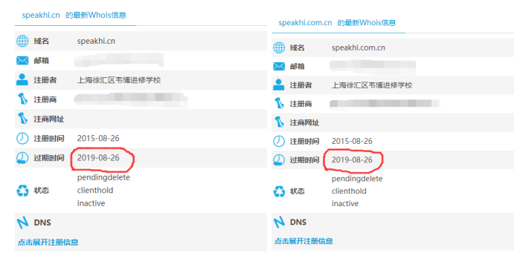Click the 注商网址 label in speakhi.cn panel
Viewport: 514px width, 267px height.
(x=49, y=119)
